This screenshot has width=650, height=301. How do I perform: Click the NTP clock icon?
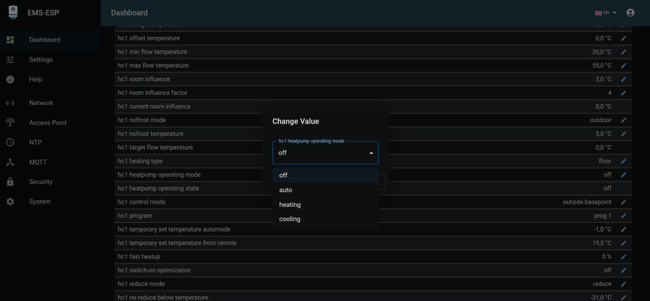click(11, 142)
